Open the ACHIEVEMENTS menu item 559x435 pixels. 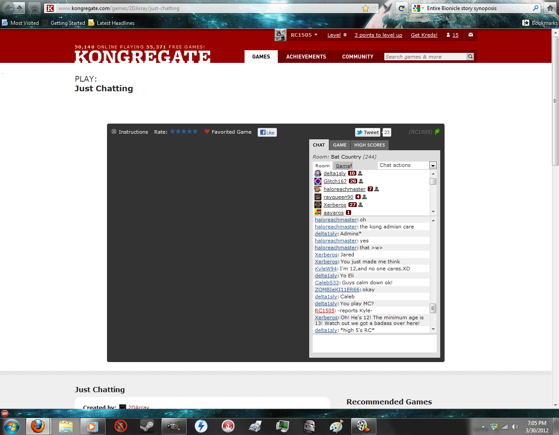click(306, 57)
